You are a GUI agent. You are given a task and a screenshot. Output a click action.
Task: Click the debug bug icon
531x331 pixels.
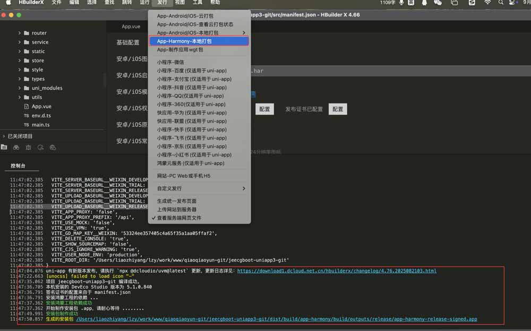(x=28, y=147)
